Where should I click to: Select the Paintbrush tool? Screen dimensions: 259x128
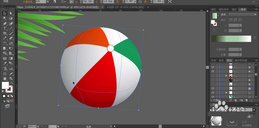[11, 33]
